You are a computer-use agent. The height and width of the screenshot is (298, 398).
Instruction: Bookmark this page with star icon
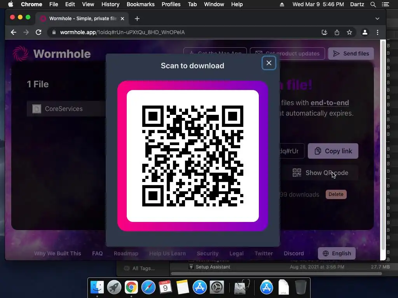(349, 32)
